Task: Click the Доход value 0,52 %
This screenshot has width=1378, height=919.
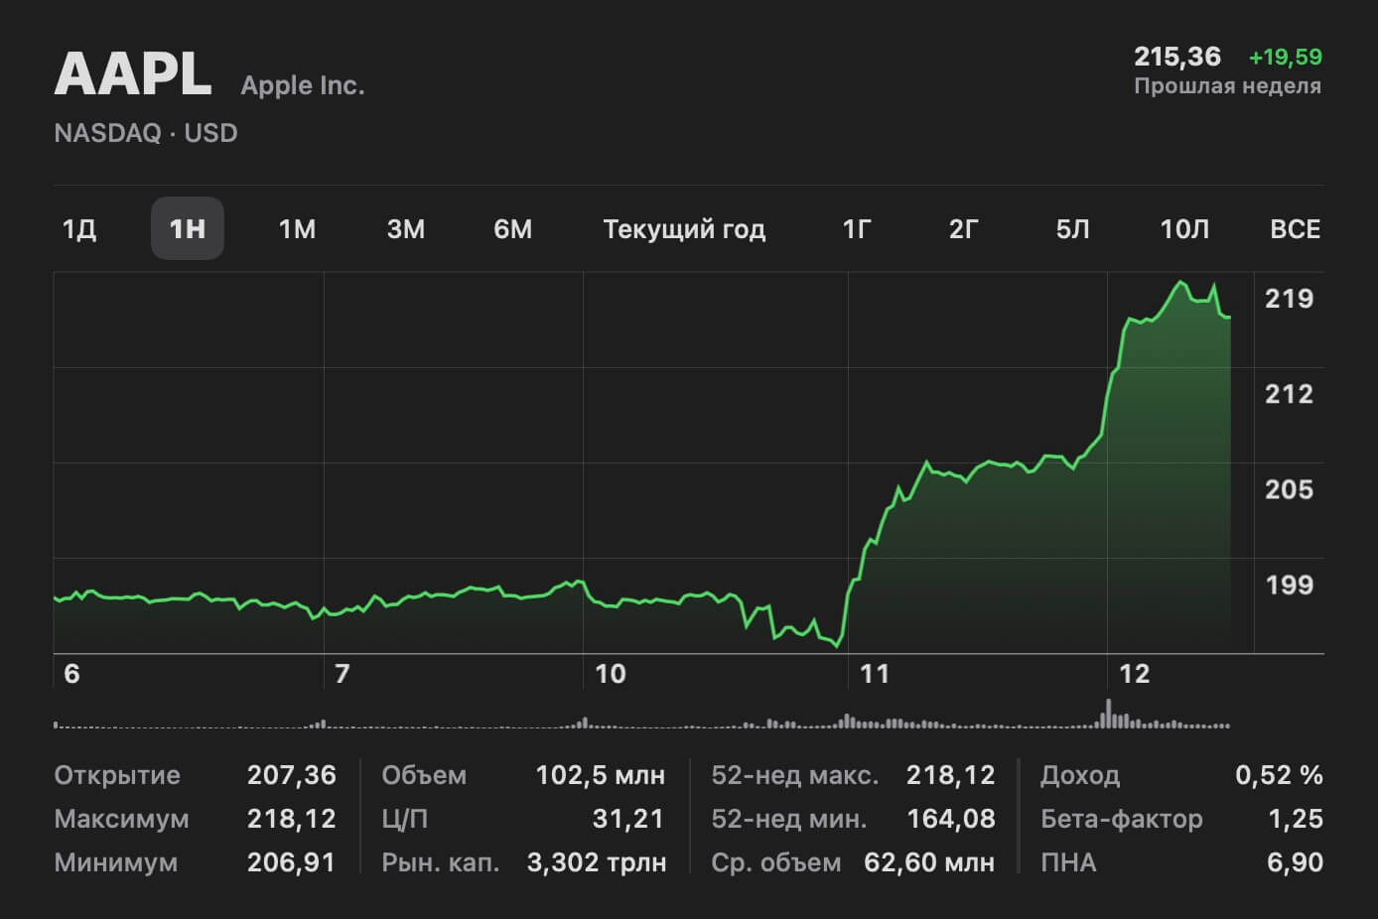Action: click(1279, 775)
